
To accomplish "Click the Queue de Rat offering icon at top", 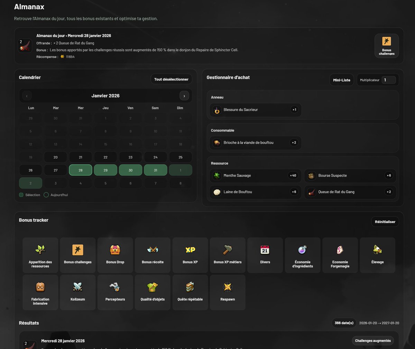I will coord(25,46).
